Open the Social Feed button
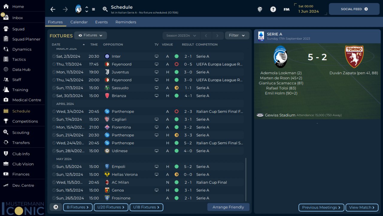The image size is (383, 216). coord(354,9)
